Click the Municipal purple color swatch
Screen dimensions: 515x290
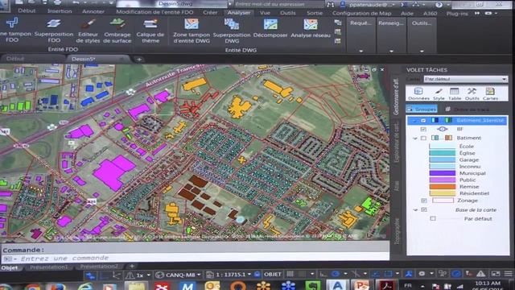pos(443,173)
